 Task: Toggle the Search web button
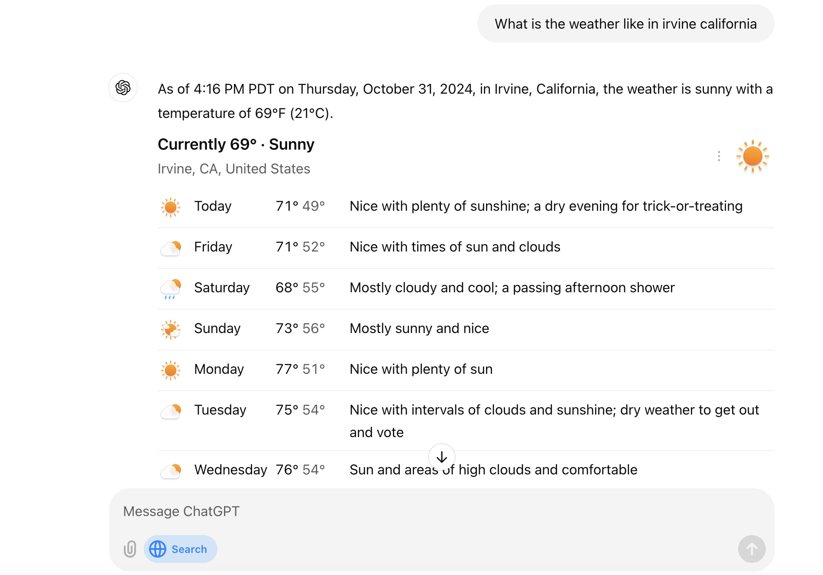(181, 549)
